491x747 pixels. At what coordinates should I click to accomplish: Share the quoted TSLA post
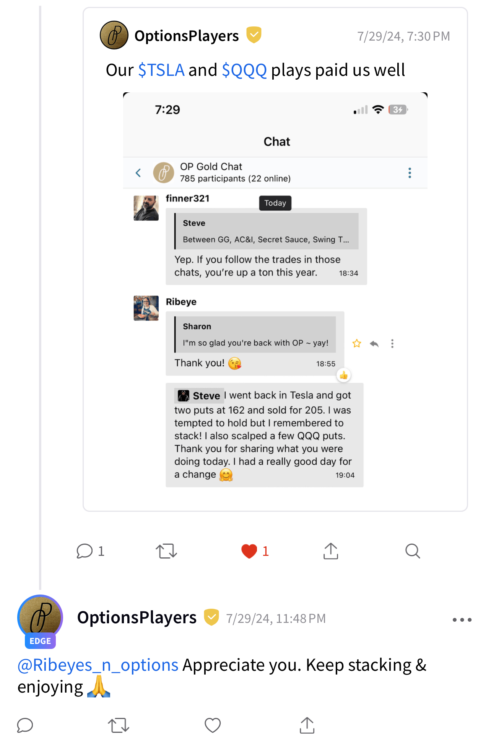click(x=331, y=551)
